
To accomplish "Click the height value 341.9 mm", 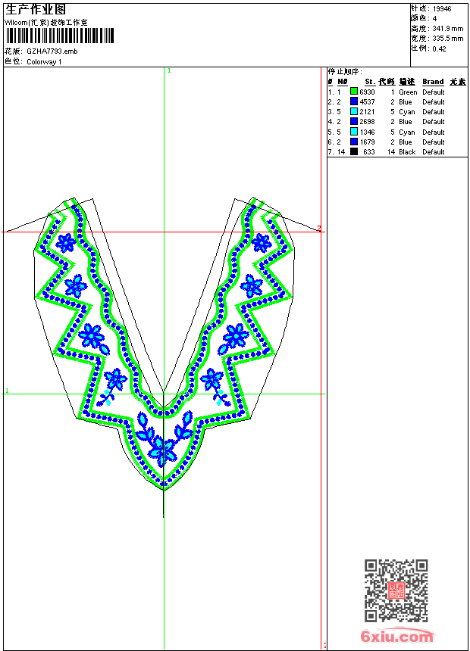I will (448, 29).
